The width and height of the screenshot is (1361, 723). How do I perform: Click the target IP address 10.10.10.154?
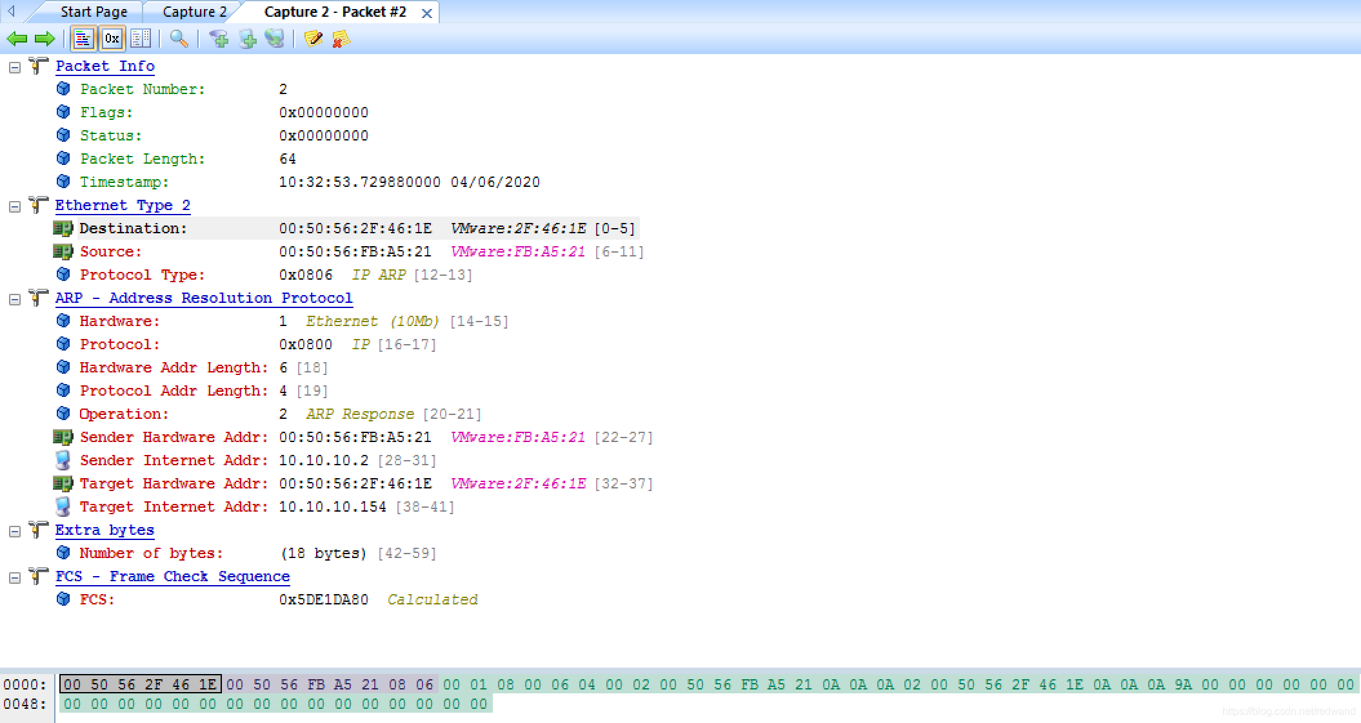click(x=333, y=506)
